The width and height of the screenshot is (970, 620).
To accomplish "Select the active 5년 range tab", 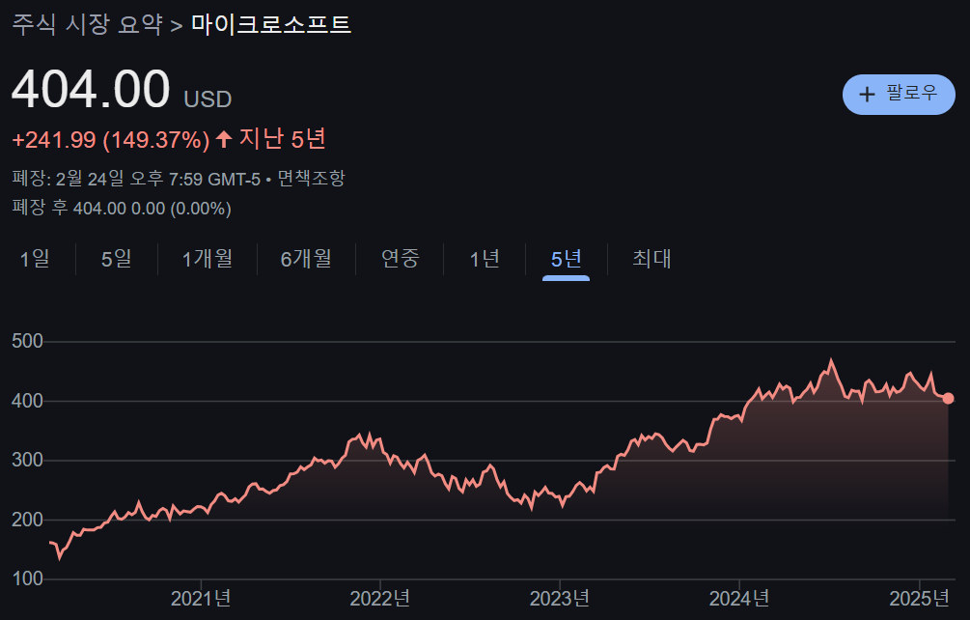I will coord(566,259).
